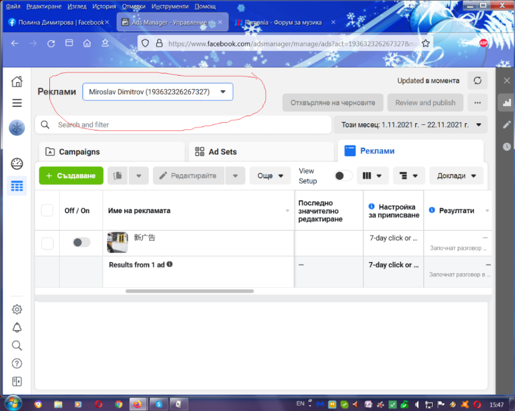Open the Файл menu
Image resolution: width=515 pixels, height=411 pixels.
[x=13, y=6]
